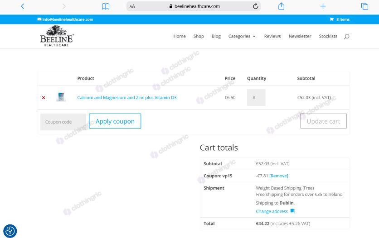Open the Newsletter menu item

[300, 36]
